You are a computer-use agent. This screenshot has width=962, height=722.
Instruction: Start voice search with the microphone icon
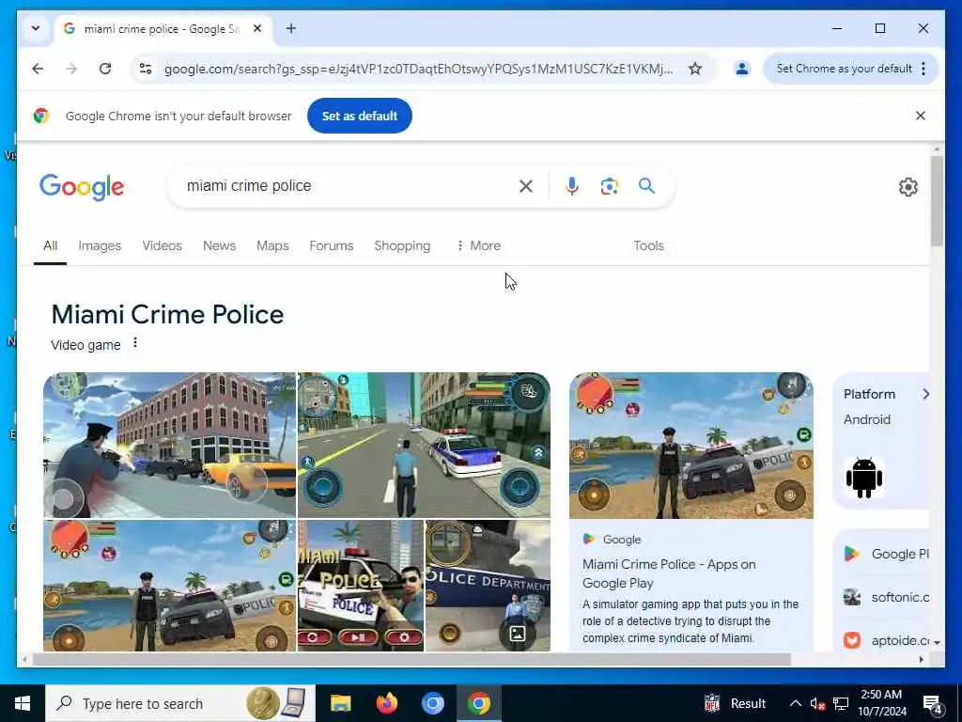click(x=572, y=186)
